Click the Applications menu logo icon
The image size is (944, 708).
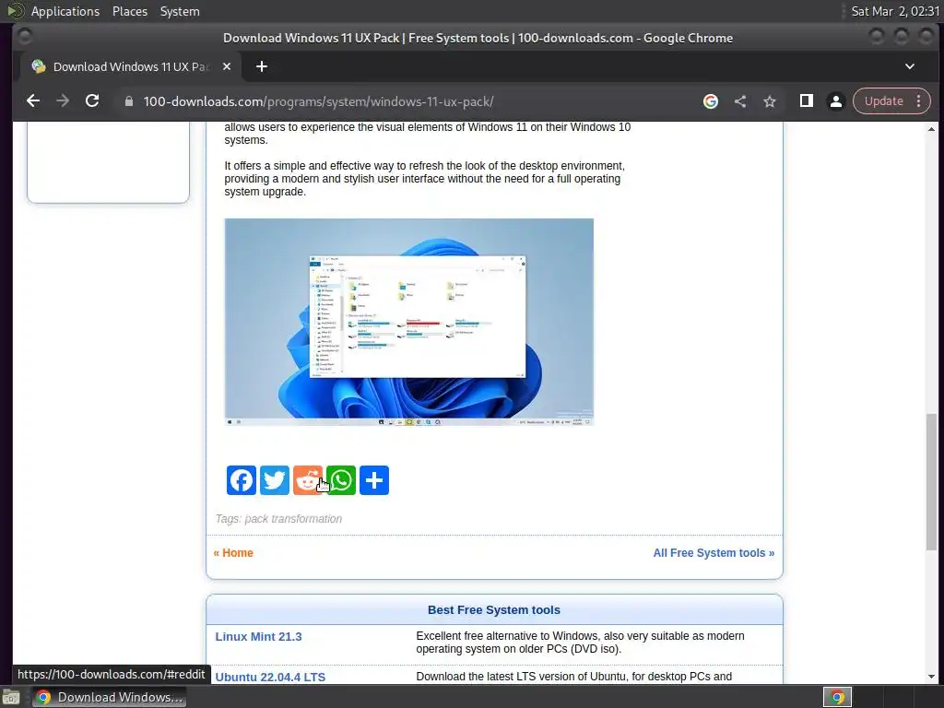click(x=16, y=11)
